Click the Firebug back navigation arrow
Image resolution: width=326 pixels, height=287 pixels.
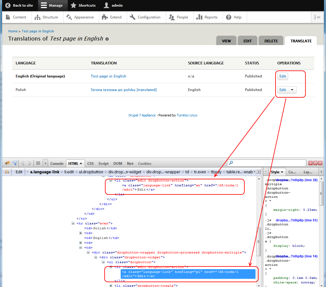(22, 163)
